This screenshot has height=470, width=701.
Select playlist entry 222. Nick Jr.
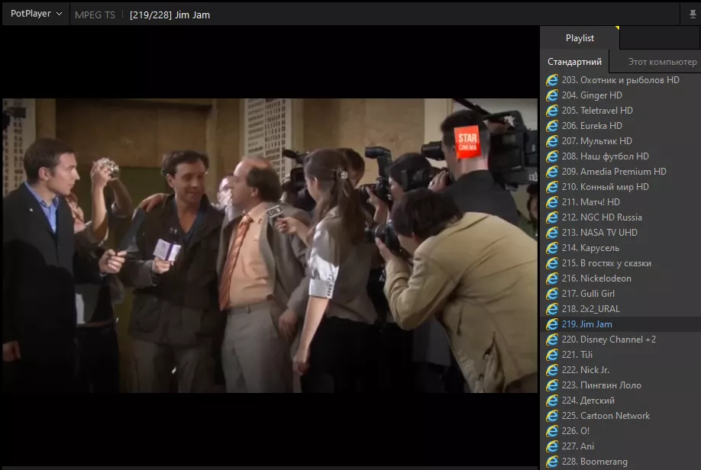tap(621, 370)
